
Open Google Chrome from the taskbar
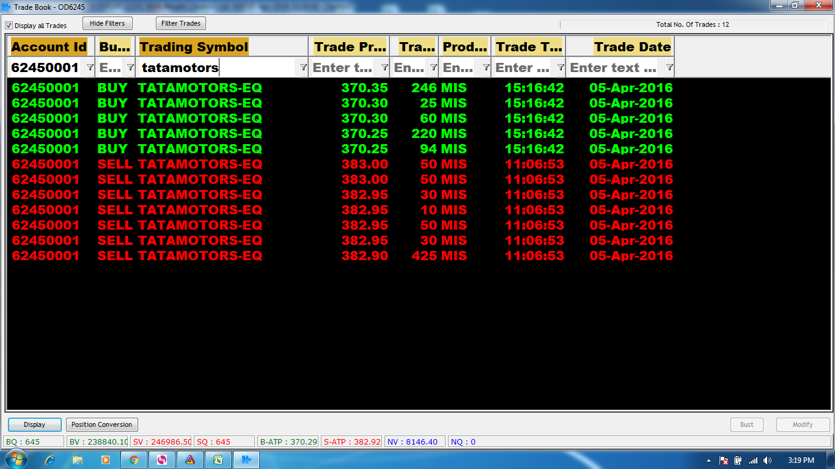point(134,460)
